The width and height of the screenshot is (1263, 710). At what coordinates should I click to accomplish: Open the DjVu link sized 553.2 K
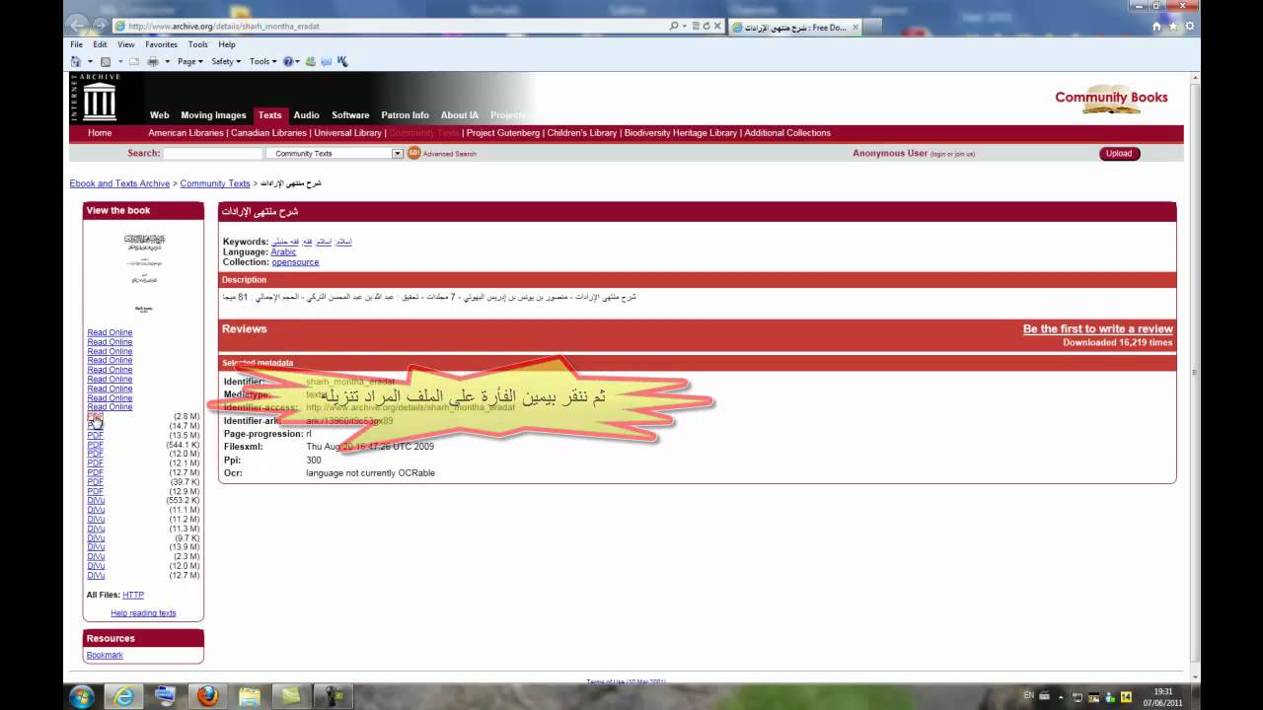pyautogui.click(x=96, y=501)
